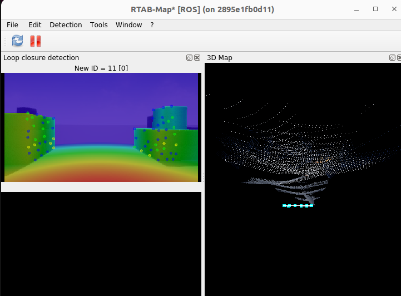Viewport: 401px width, 296px height.
Task: Close the Loop closure detection panel
Action: [197, 58]
